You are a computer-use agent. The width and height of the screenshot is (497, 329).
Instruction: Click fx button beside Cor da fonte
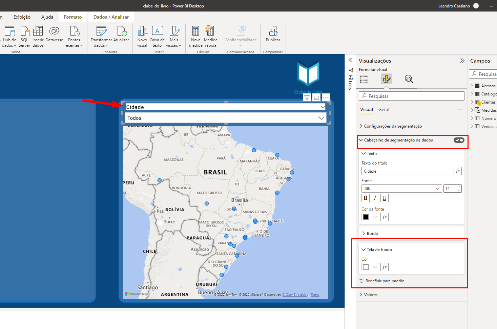point(385,217)
